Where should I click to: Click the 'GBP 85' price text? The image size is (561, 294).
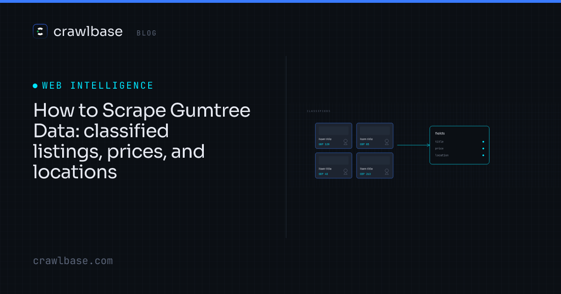364,144
